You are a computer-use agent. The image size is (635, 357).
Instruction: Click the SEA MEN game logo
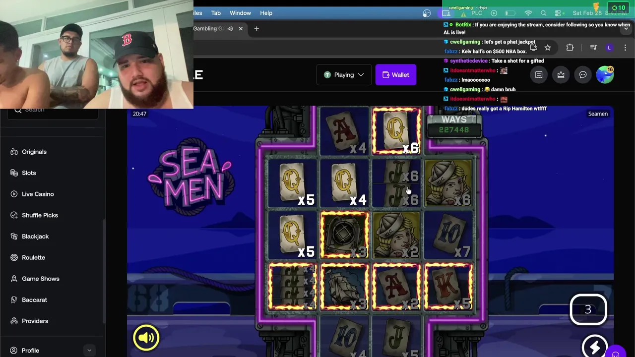(190, 177)
